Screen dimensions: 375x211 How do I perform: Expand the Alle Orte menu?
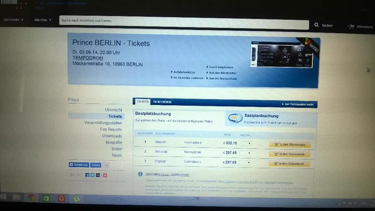pos(43,20)
